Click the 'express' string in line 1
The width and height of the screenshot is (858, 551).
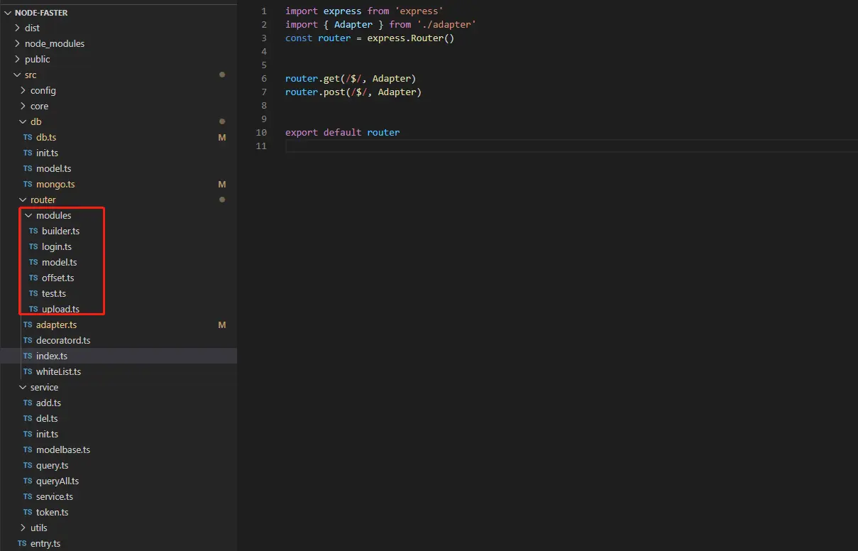point(419,11)
